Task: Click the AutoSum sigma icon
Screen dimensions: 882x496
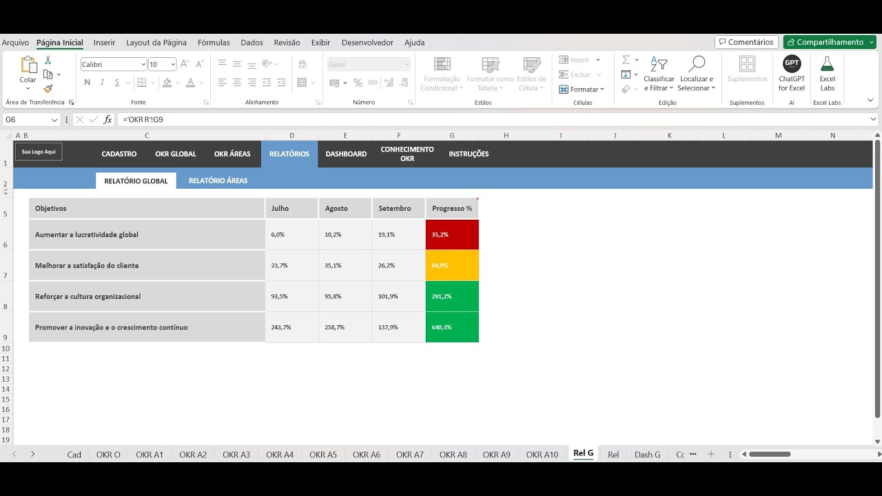Action: pyautogui.click(x=626, y=60)
